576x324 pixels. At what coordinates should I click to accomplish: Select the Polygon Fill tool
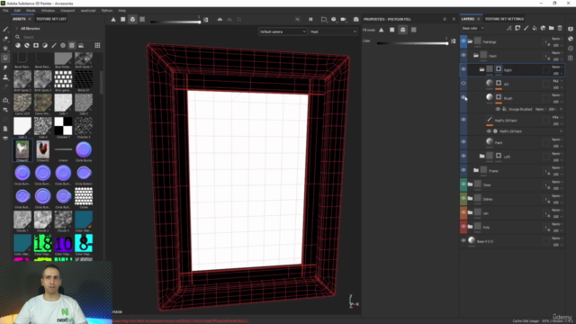(x=5, y=58)
